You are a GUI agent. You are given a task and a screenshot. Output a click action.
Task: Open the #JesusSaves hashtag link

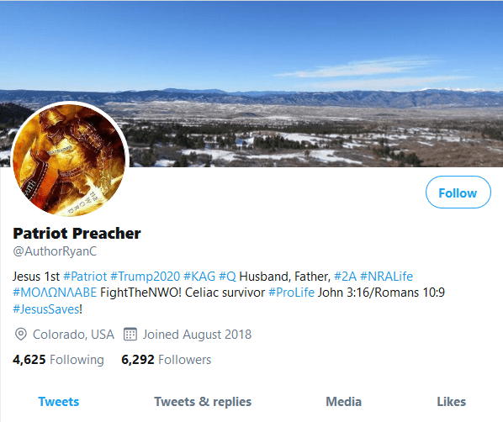click(x=46, y=309)
